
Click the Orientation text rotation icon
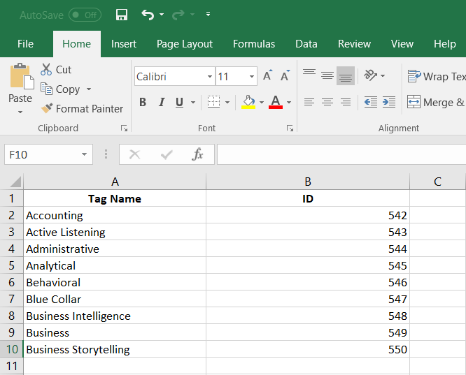(x=371, y=75)
